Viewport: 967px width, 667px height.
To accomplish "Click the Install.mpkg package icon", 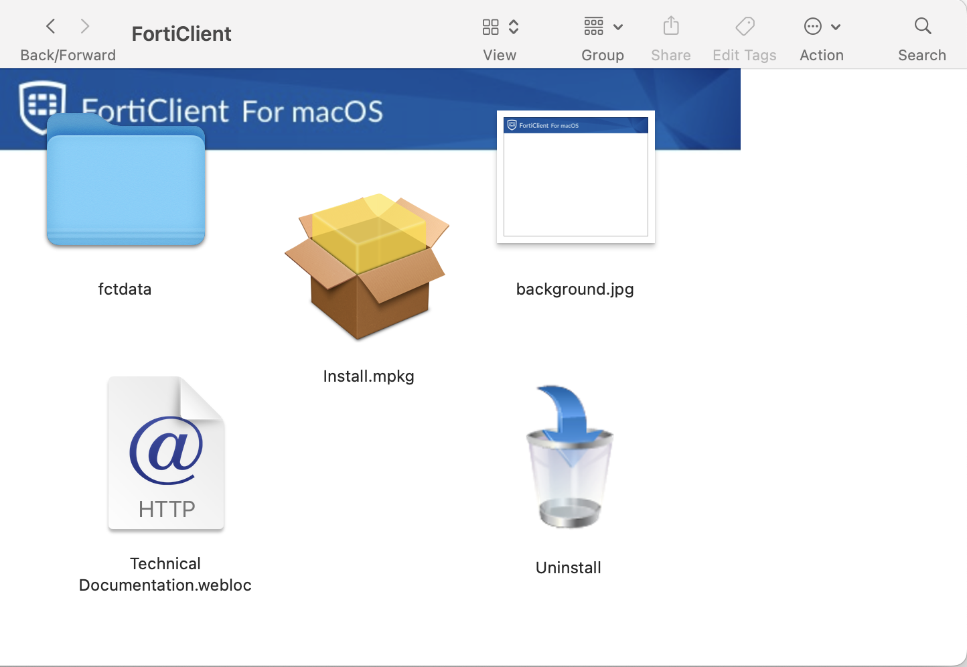I will point(367,266).
